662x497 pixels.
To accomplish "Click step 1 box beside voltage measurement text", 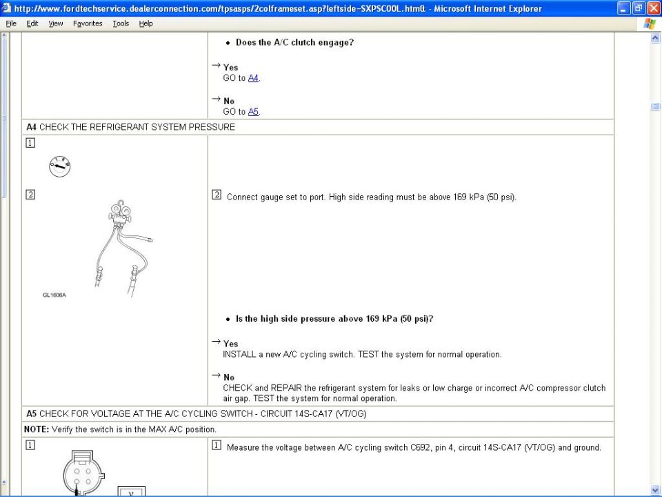I will [x=217, y=445].
